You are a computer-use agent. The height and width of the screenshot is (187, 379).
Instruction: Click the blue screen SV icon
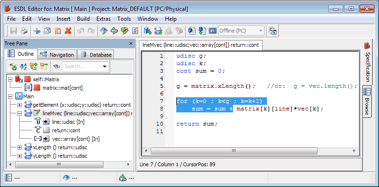(213, 31)
